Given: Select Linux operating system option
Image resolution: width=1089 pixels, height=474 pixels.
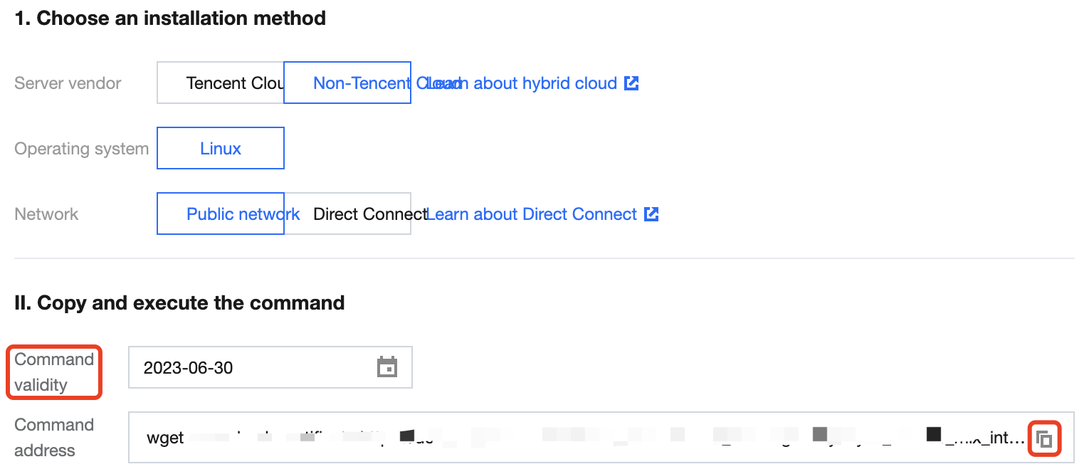Looking at the screenshot, I should [221, 149].
